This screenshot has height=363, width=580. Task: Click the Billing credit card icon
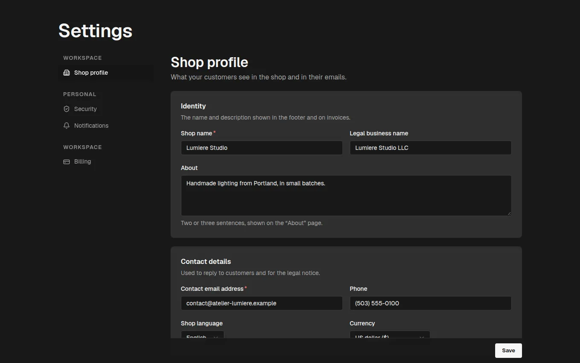[x=67, y=162]
